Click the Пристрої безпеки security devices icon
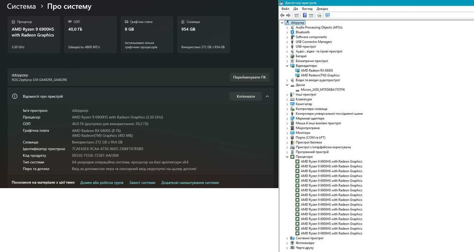Viewport: 474px width, 252px height. 292,142
